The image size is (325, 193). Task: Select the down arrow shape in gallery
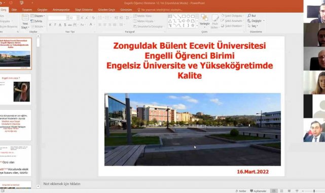188,21
